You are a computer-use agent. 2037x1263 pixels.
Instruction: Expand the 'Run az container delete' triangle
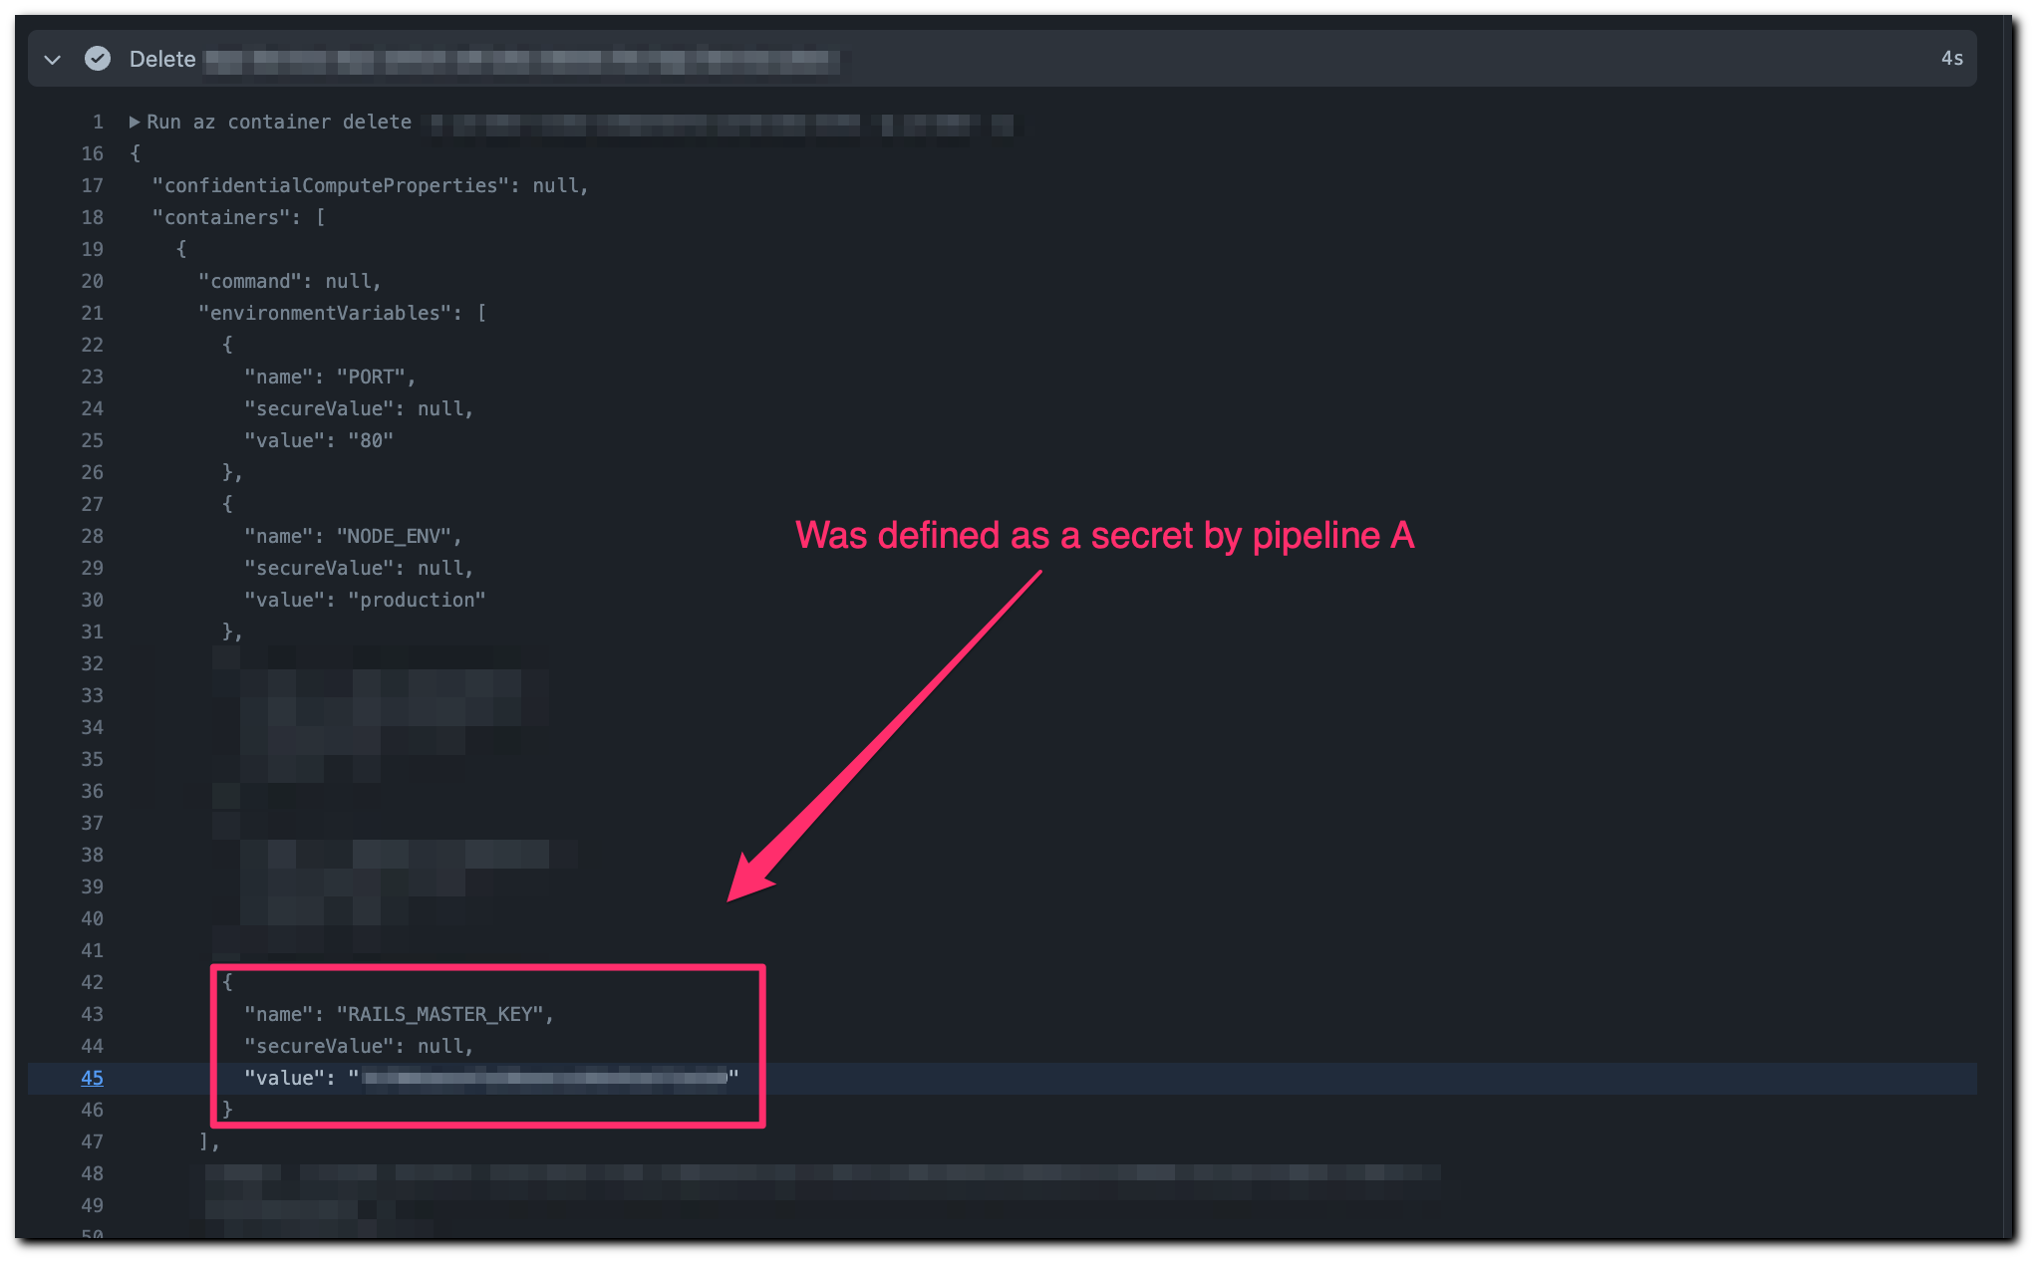point(135,122)
